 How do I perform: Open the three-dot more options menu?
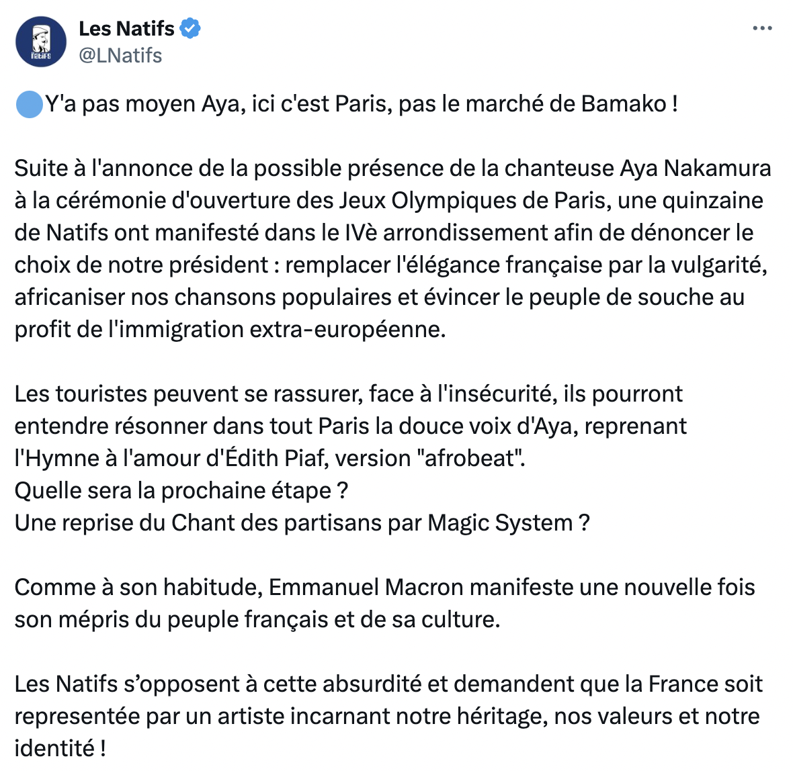(x=762, y=28)
